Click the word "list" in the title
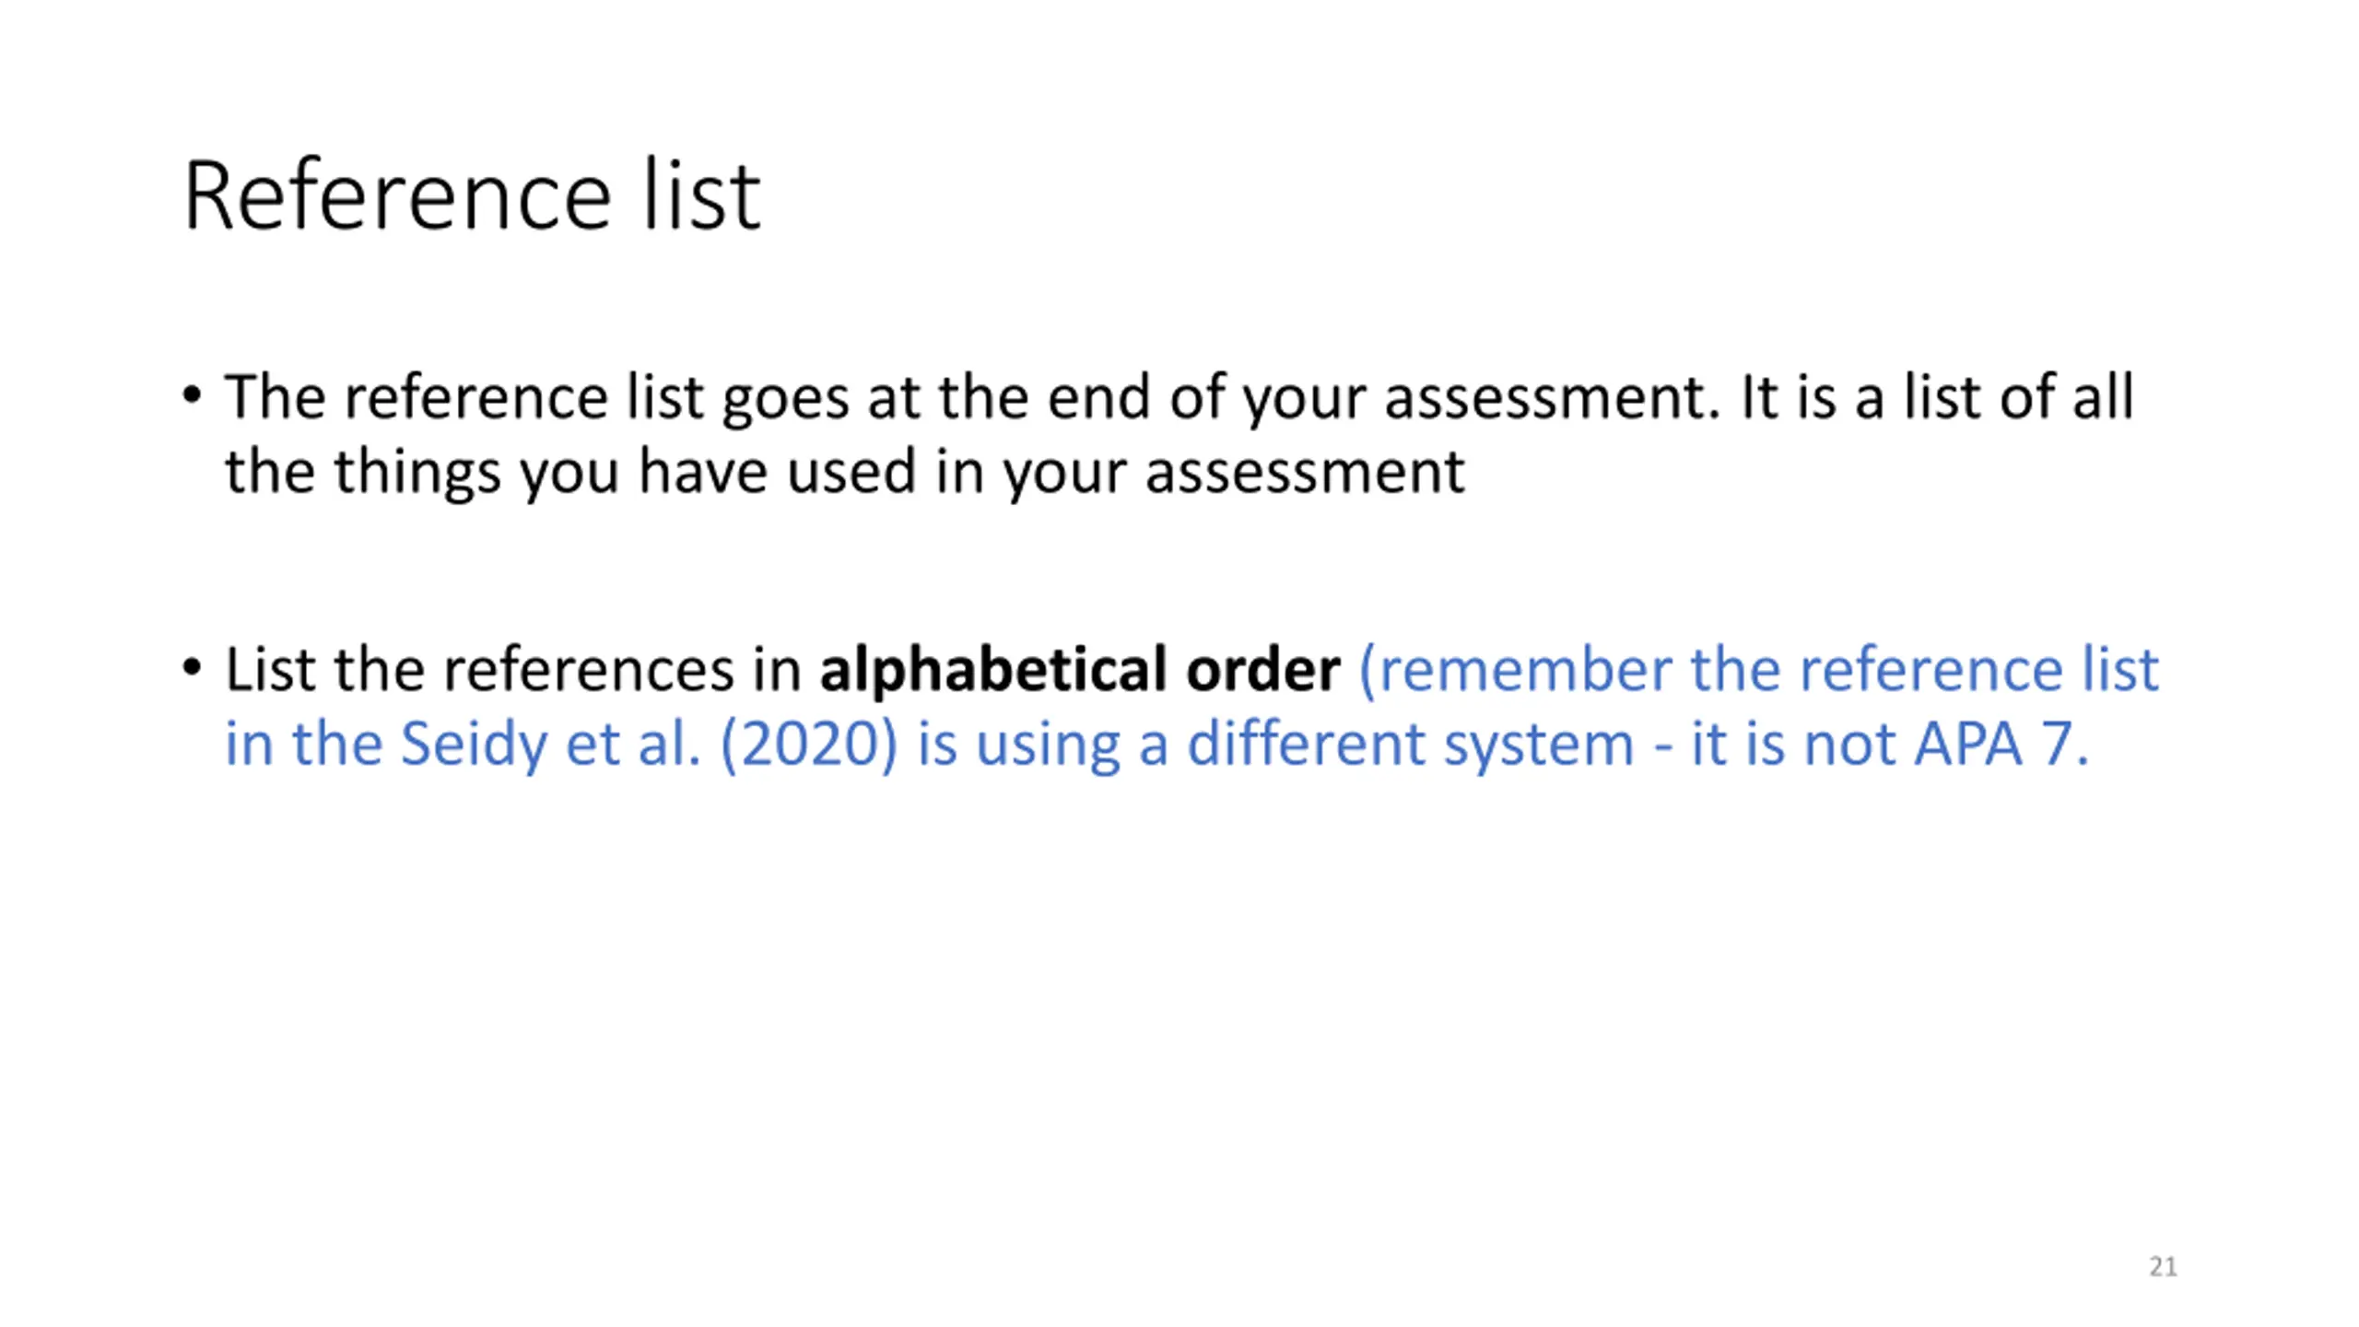The height and width of the screenshot is (1327, 2359). (x=701, y=195)
